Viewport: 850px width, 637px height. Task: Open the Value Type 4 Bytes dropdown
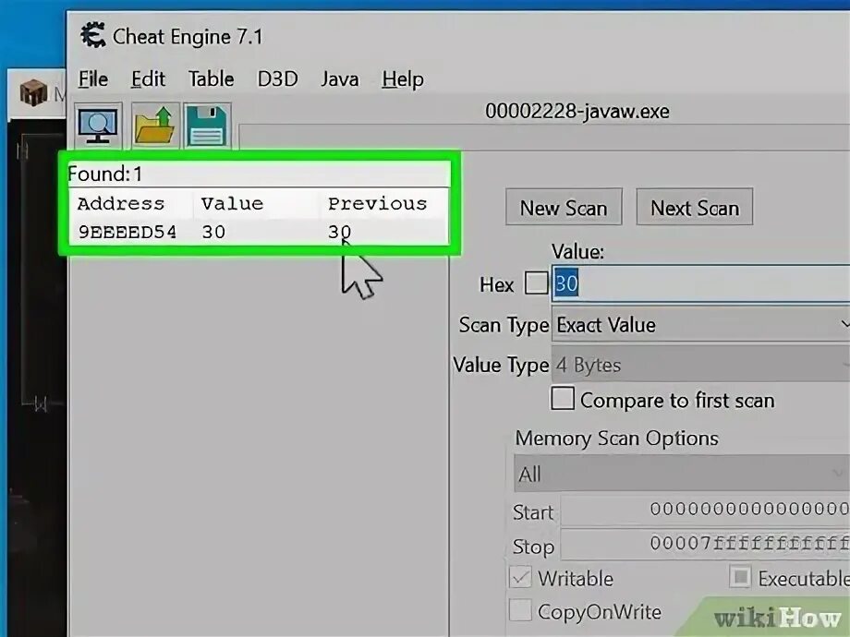coord(700,365)
